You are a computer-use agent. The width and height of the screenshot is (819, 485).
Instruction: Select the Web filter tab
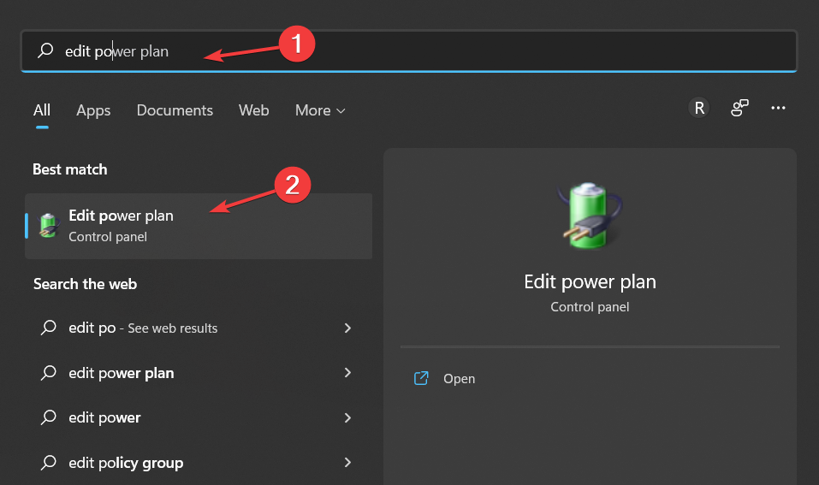(x=254, y=110)
